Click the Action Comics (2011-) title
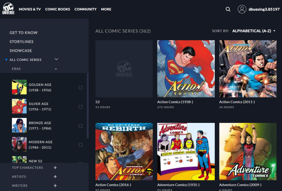The width and height of the screenshot is (282, 191). (x=237, y=102)
